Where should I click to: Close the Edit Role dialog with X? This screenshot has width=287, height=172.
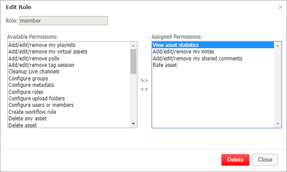coord(280,7)
